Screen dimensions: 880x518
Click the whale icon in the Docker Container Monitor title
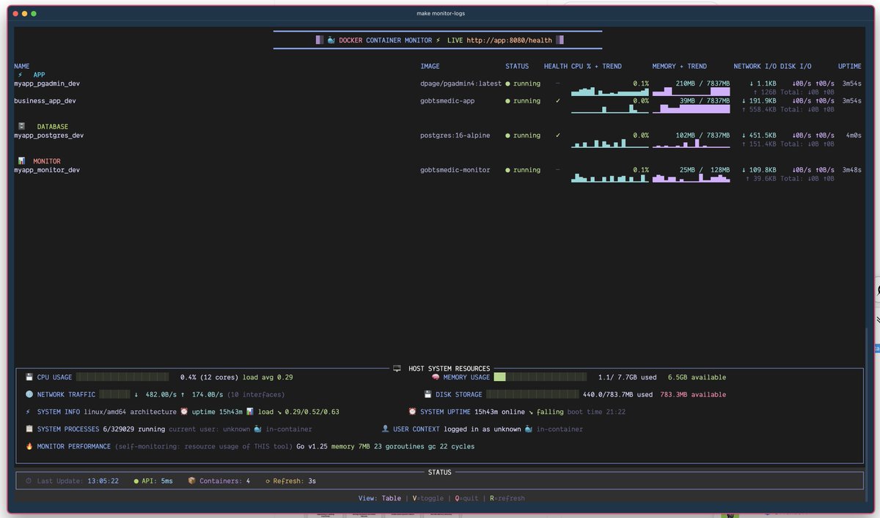click(331, 40)
